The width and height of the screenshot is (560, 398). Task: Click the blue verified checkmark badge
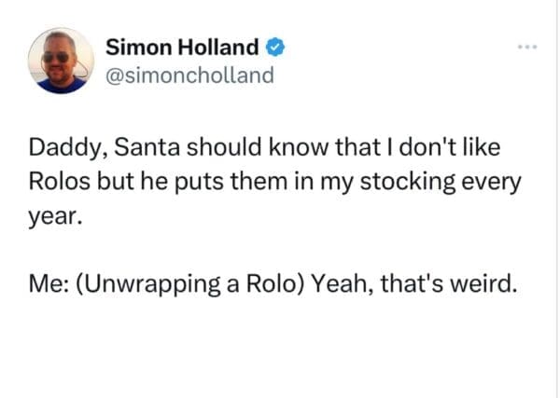(x=277, y=48)
